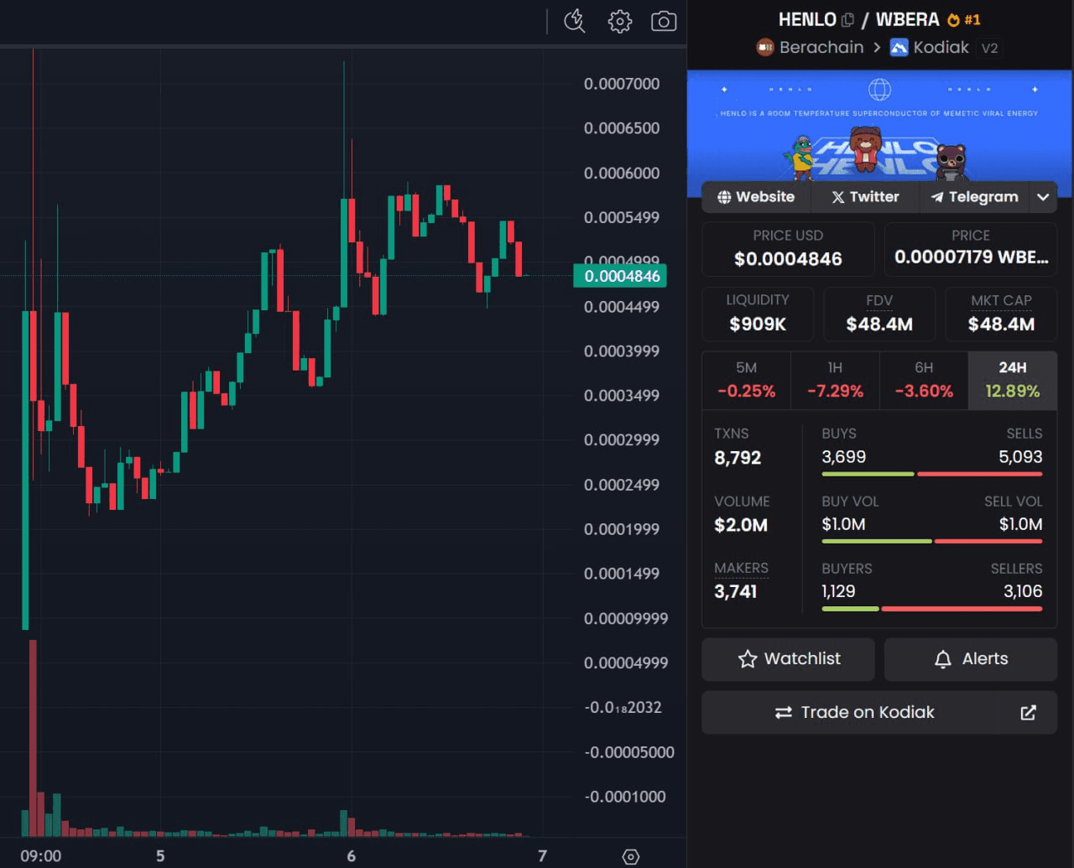Image resolution: width=1074 pixels, height=868 pixels.
Task: Click the Berachain chain logo icon
Action: click(764, 48)
